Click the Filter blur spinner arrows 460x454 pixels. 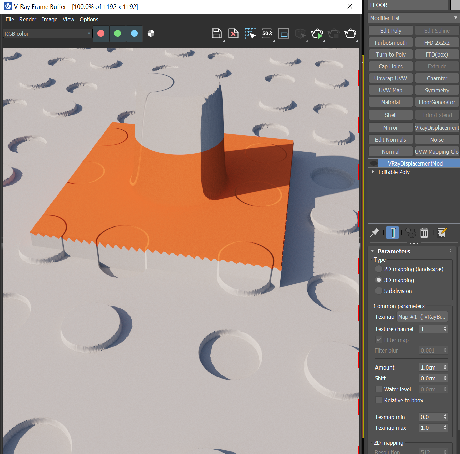tap(445, 350)
